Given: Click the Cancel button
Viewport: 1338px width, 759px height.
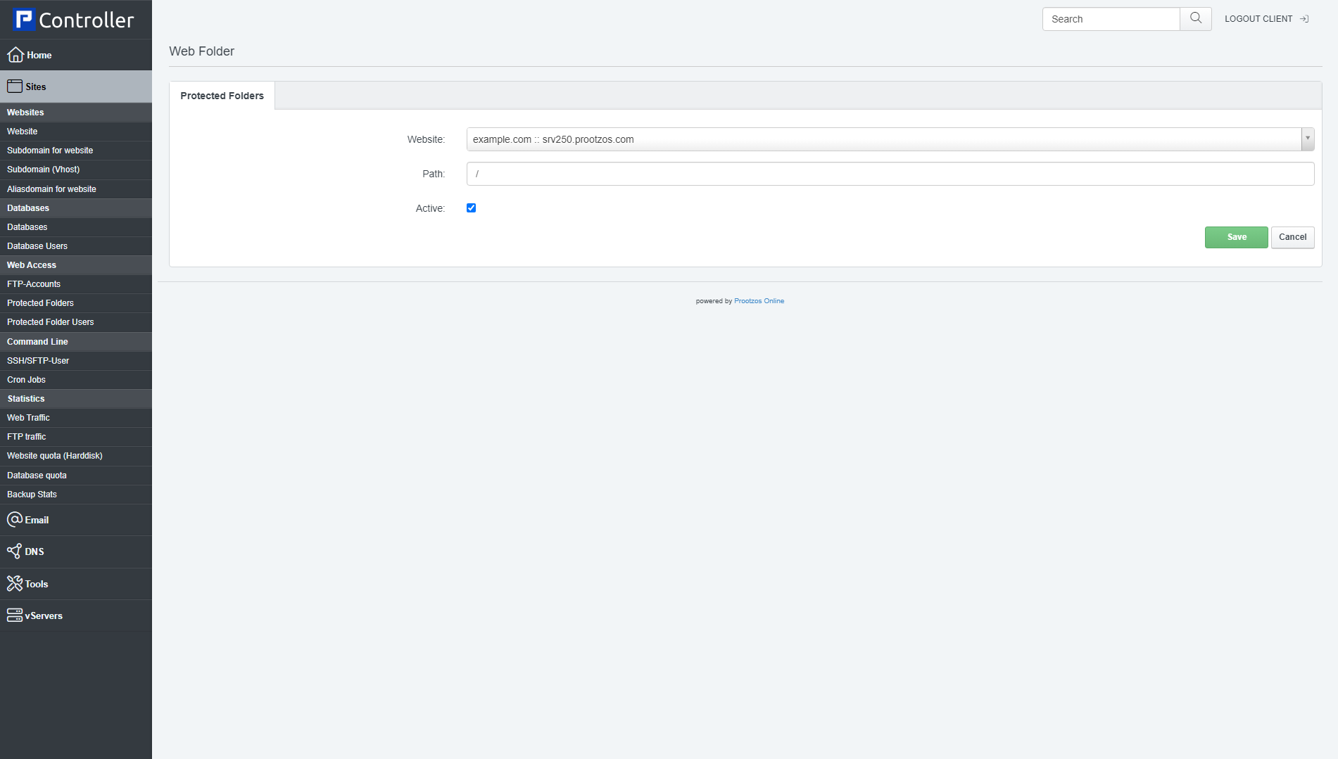Looking at the screenshot, I should click(x=1292, y=238).
